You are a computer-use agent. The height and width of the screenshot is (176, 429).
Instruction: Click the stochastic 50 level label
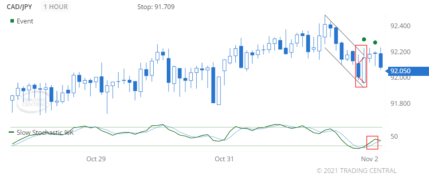click(x=395, y=137)
